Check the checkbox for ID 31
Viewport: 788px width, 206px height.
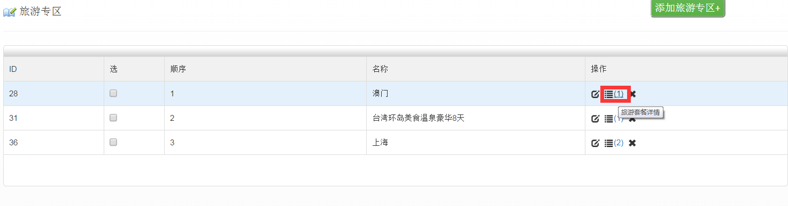click(x=113, y=118)
